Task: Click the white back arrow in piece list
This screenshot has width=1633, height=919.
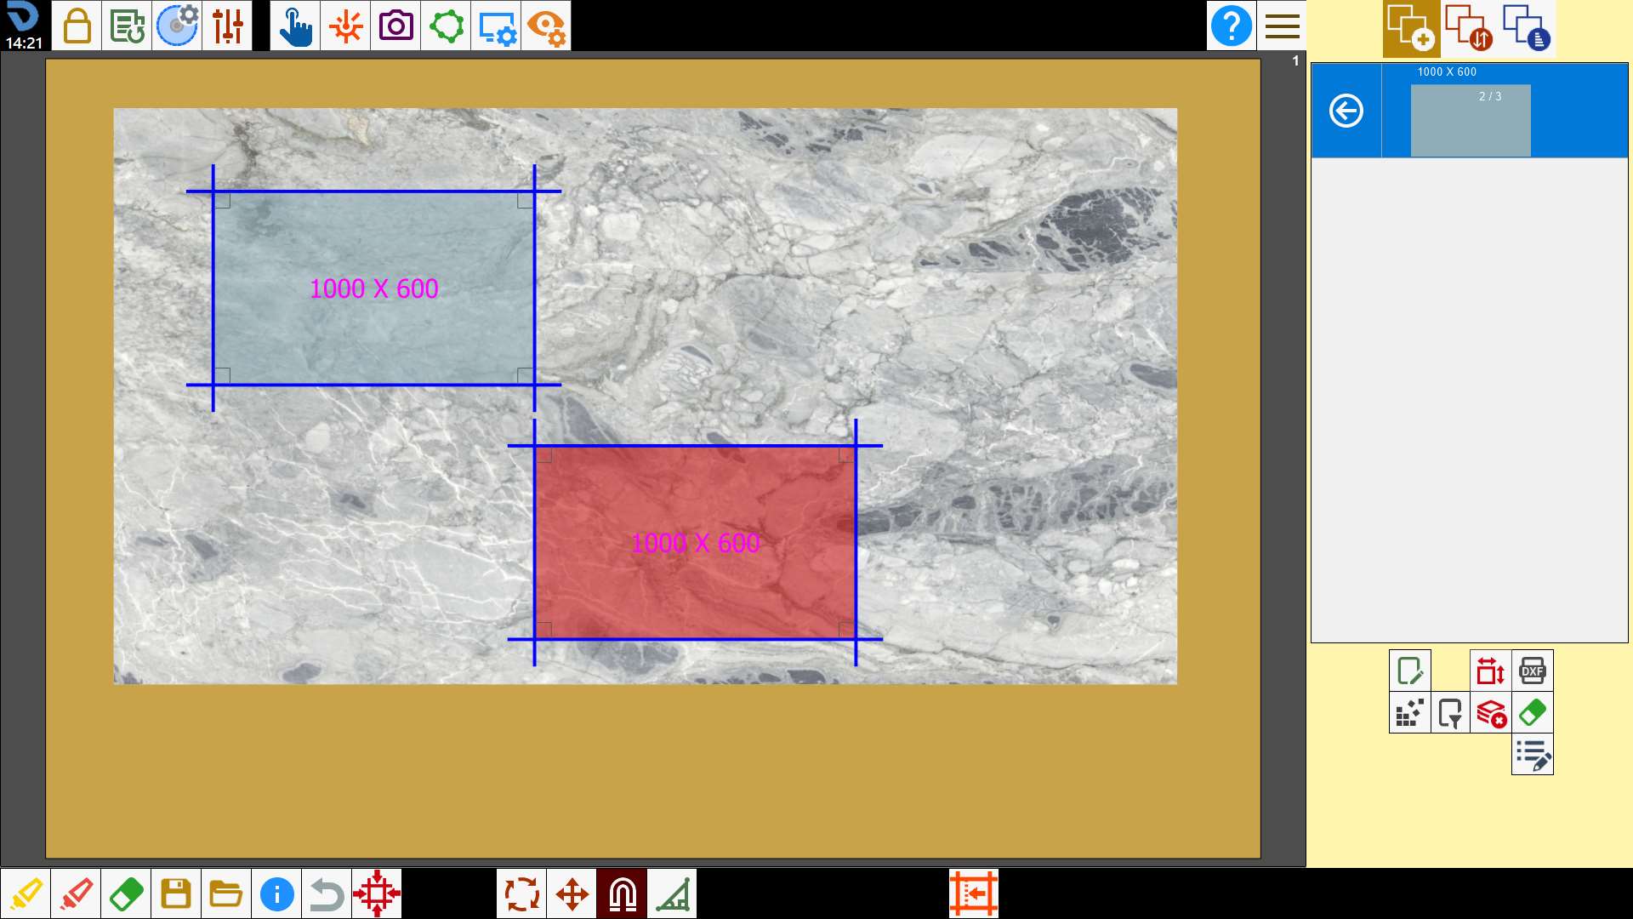Action: click(x=1346, y=111)
